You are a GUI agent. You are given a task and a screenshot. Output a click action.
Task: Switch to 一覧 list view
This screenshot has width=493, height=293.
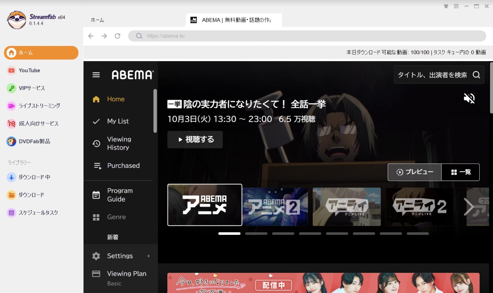pos(460,172)
